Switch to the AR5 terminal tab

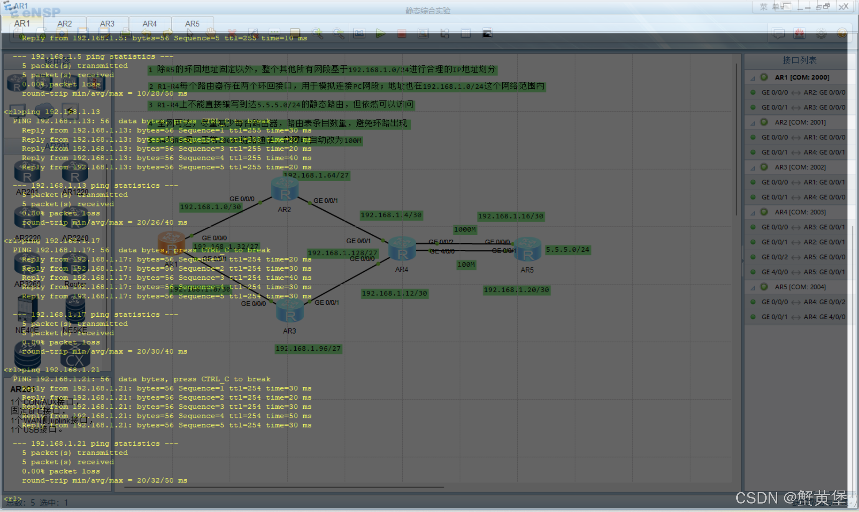(x=192, y=23)
